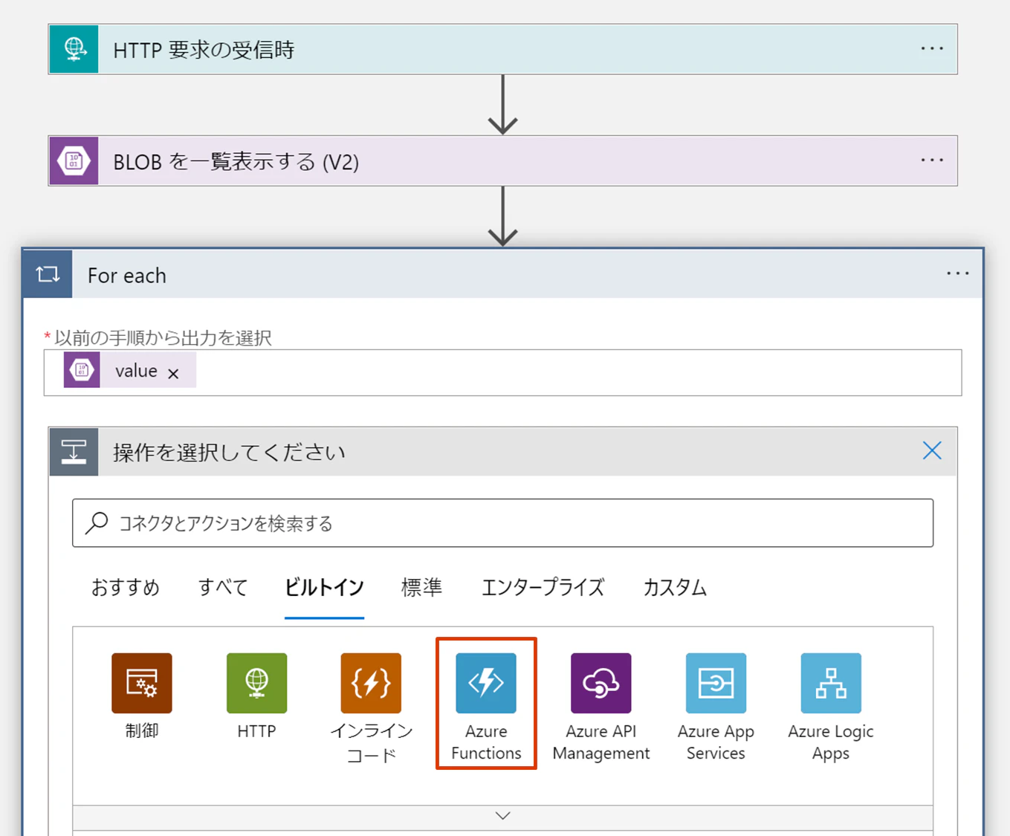Click the Azure Functions label text
This screenshot has width=1010, height=836.
tap(486, 742)
